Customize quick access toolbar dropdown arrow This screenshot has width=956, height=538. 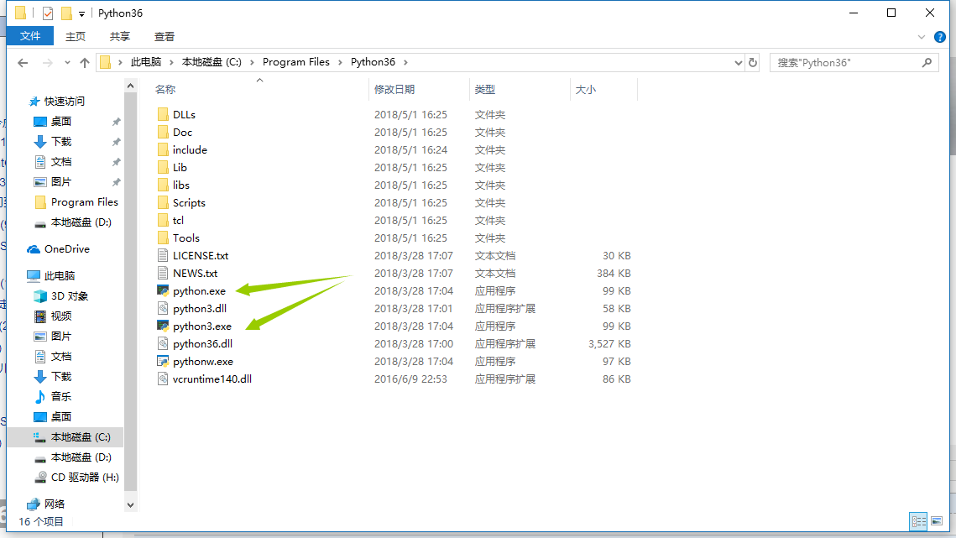pyautogui.click(x=81, y=13)
